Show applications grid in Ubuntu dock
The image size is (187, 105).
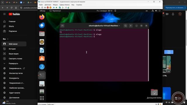point(42,98)
